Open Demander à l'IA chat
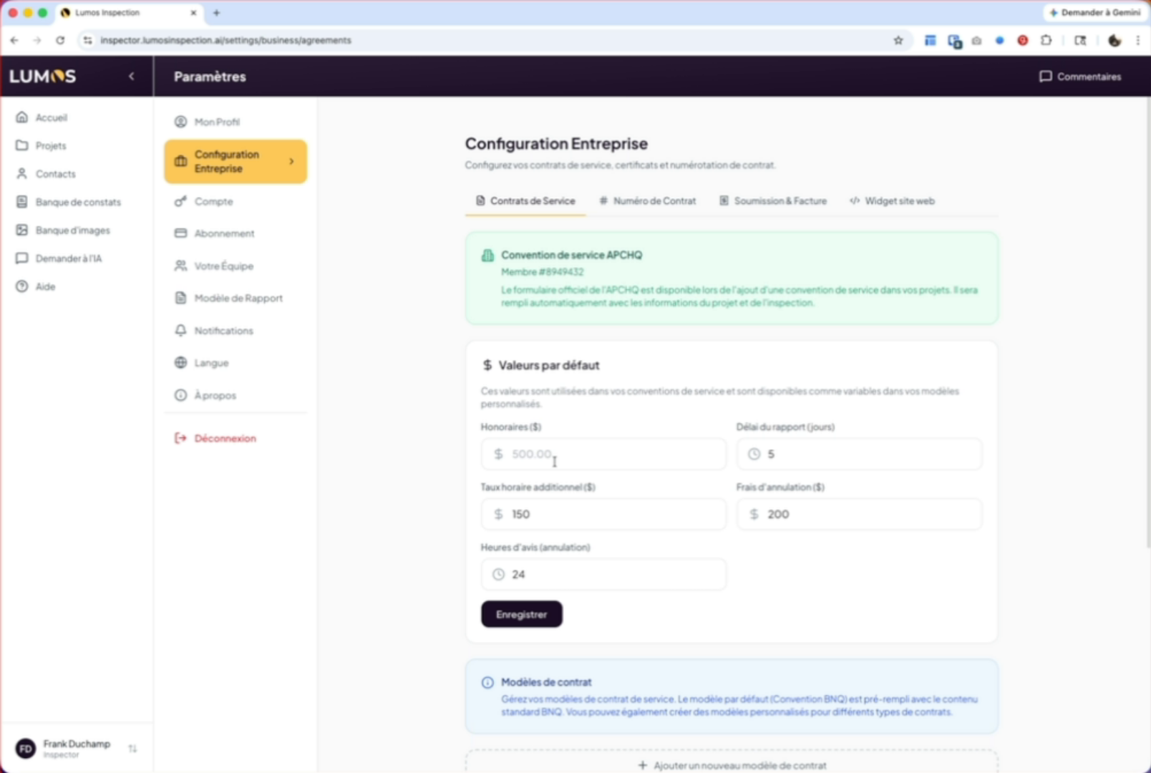The width and height of the screenshot is (1151, 773). point(68,258)
